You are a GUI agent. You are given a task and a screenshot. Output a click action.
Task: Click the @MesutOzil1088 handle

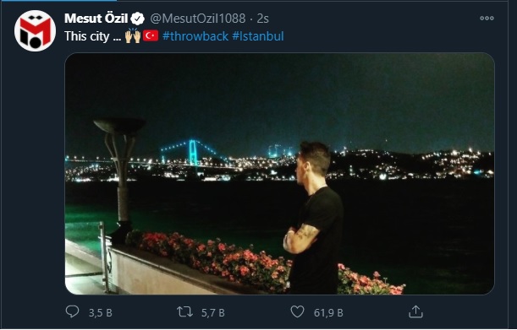pos(198,19)
